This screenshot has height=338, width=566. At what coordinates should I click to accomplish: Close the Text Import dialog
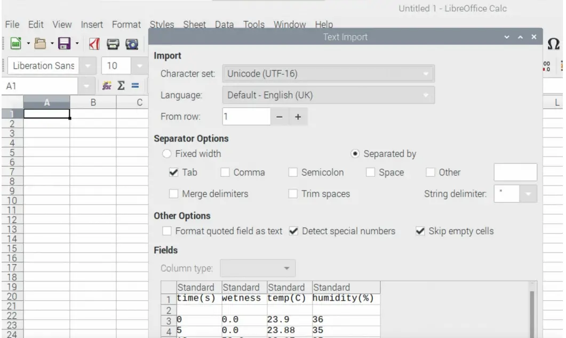(x=534, y=37)
